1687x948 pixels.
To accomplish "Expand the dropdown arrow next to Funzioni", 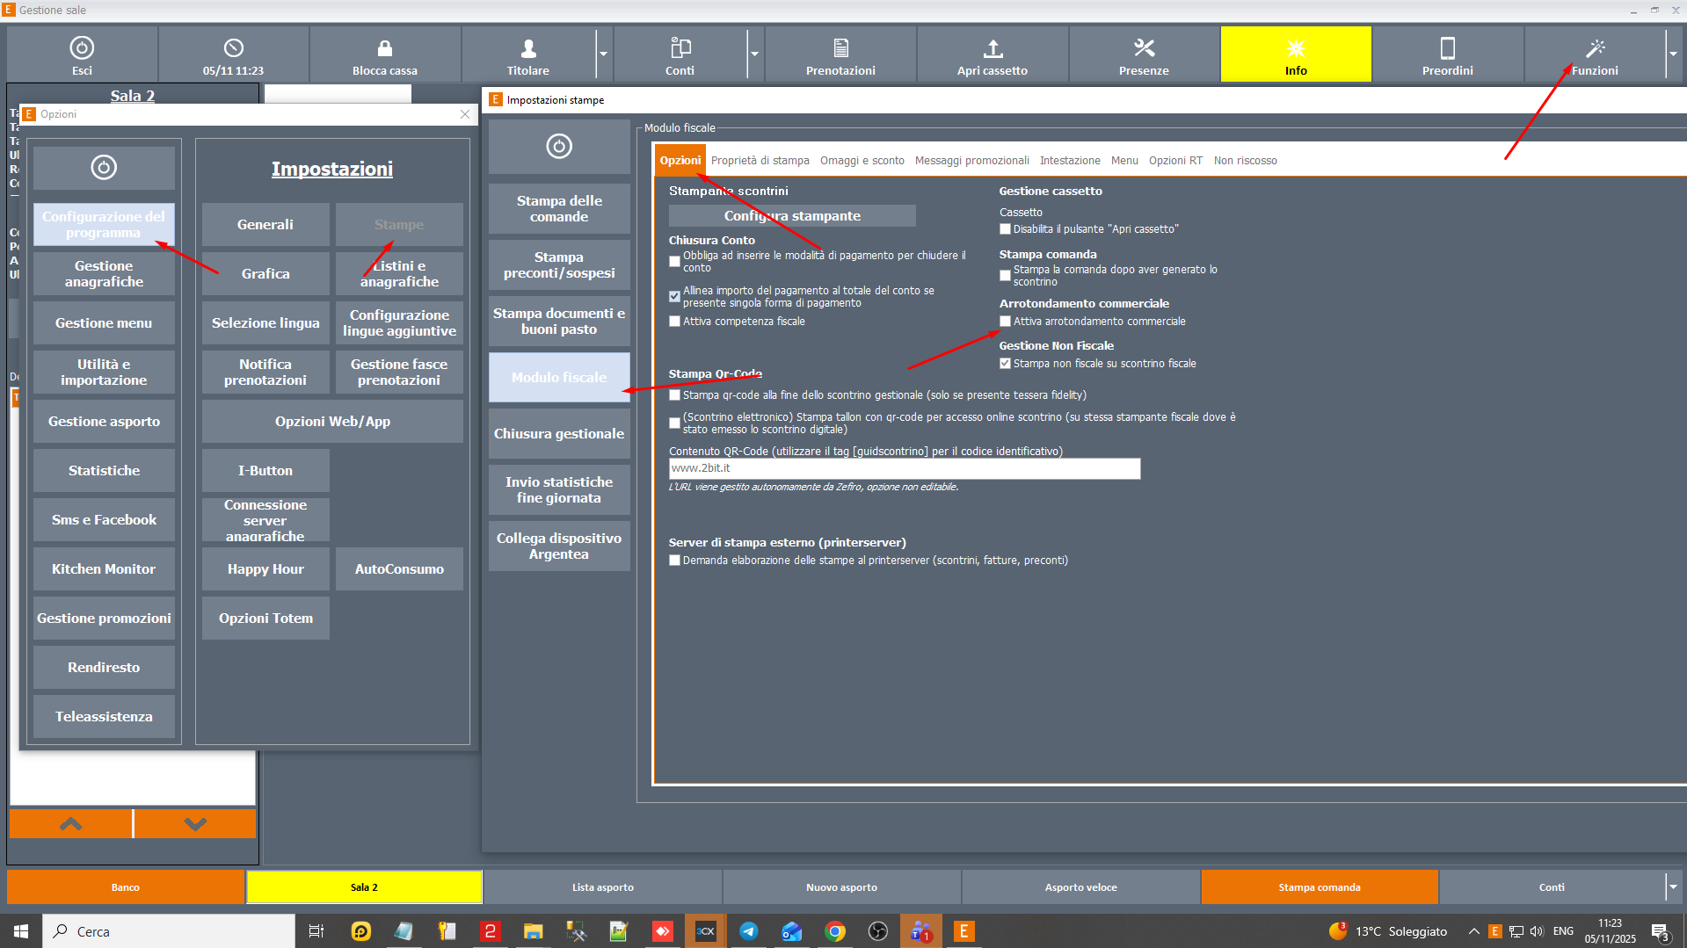I will pyautogui.click(x=1673, y=54).
